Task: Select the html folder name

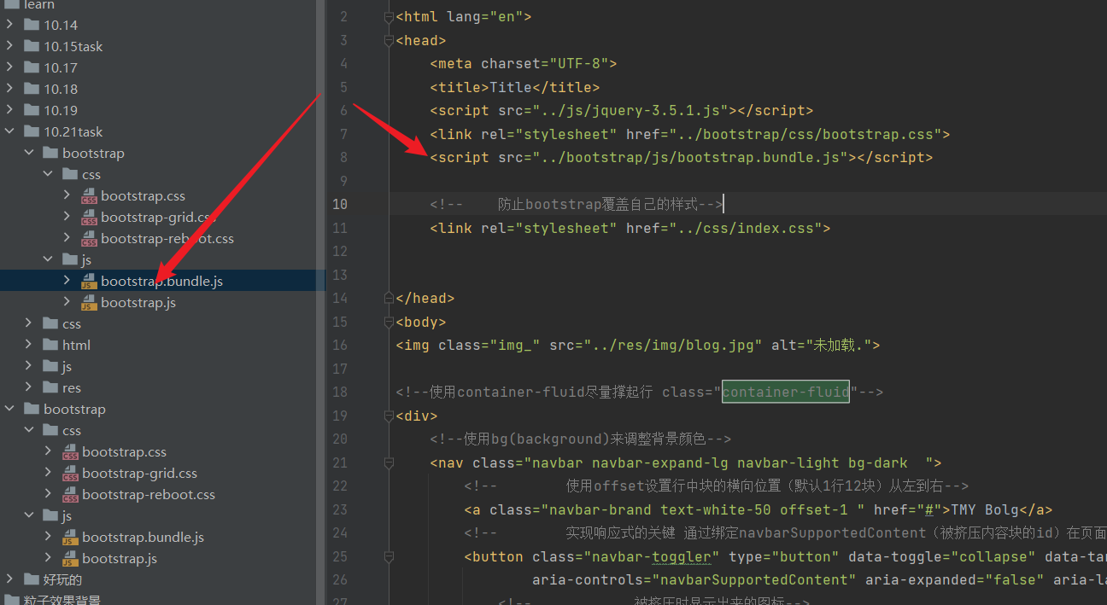Action: click(x=76, y=346)
